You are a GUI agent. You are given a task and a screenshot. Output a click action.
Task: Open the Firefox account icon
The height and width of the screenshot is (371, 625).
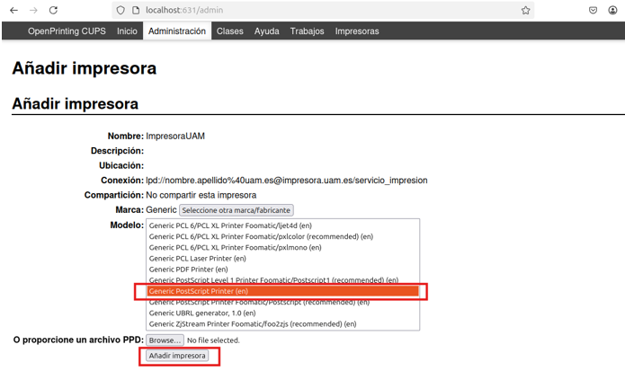click(x=612, y=11)
